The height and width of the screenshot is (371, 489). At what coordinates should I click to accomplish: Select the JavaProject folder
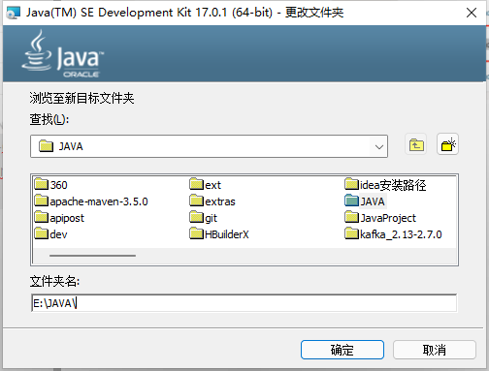pos(380,218)
